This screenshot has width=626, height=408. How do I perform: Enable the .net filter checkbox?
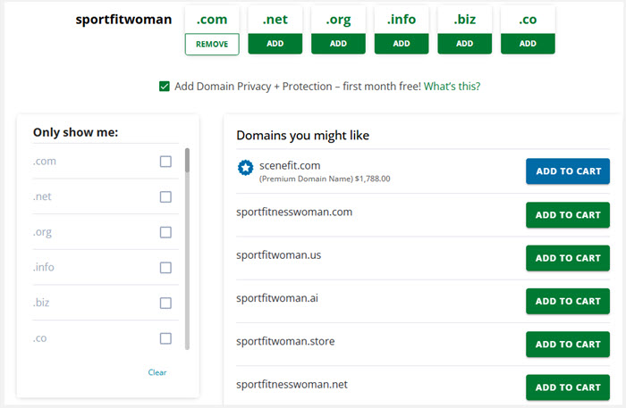coord(165,197)
